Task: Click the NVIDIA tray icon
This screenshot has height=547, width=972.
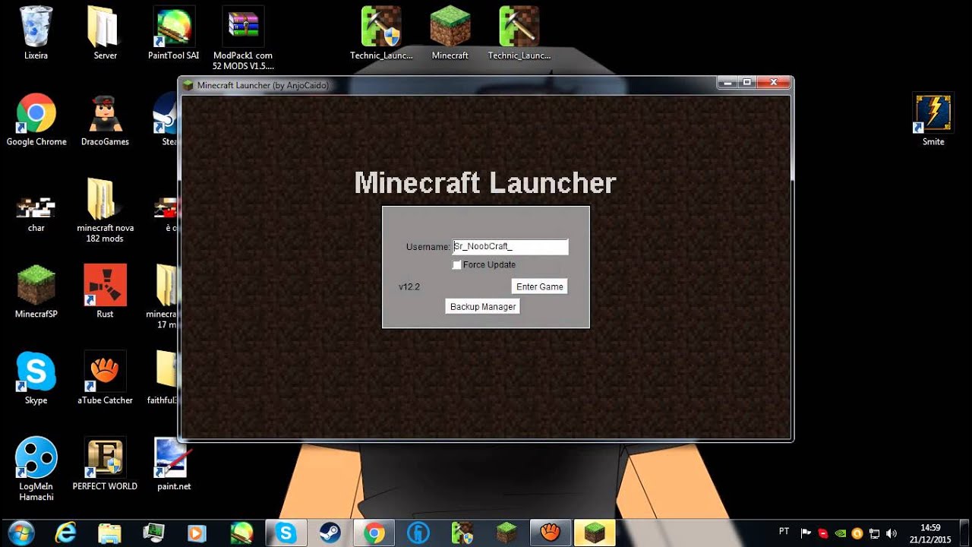Action: point(841,533)
